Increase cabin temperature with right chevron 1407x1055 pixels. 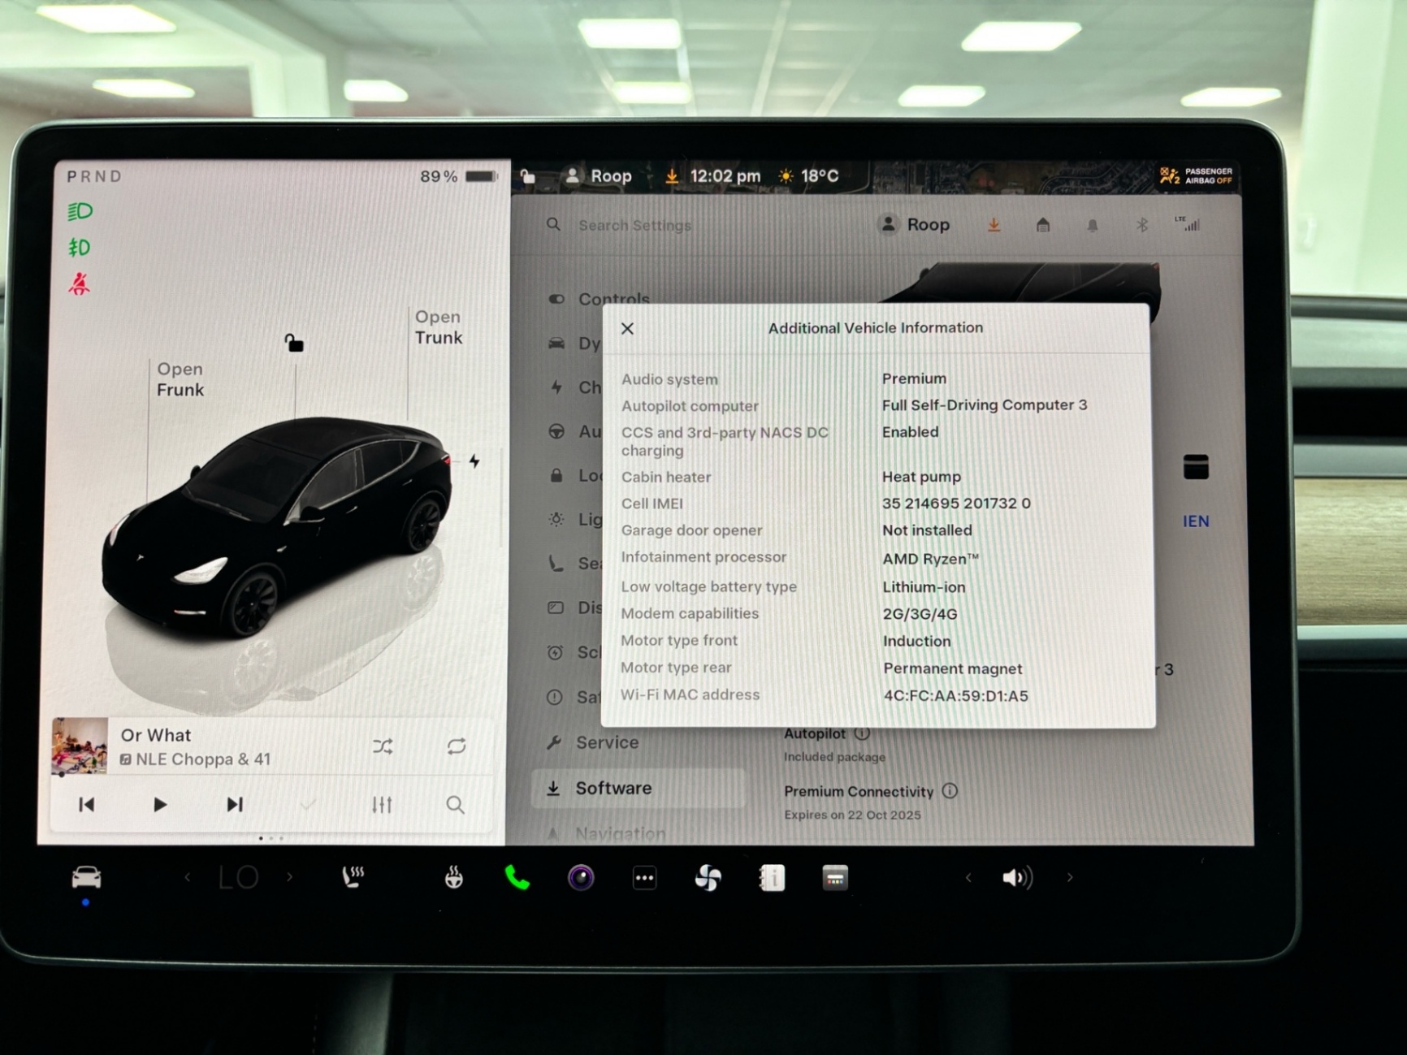289,877
